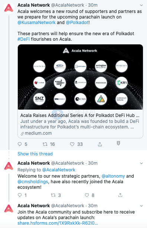This screenshot has height=228, width=147.
Task: Open the @Polkadot mention link
Action: coord(77,23)
